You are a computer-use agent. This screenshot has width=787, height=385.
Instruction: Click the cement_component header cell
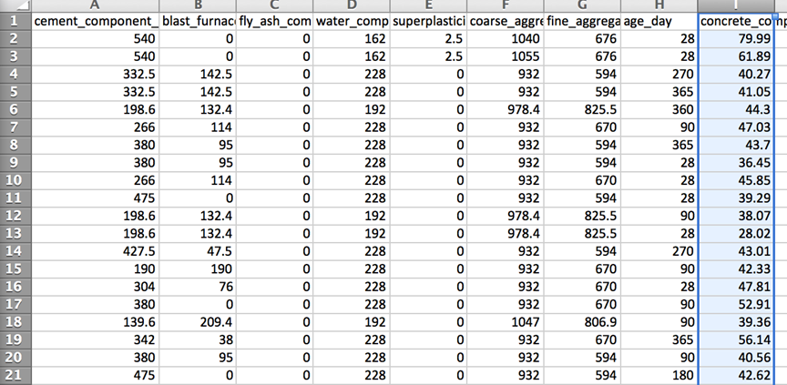tap(95, 20)
